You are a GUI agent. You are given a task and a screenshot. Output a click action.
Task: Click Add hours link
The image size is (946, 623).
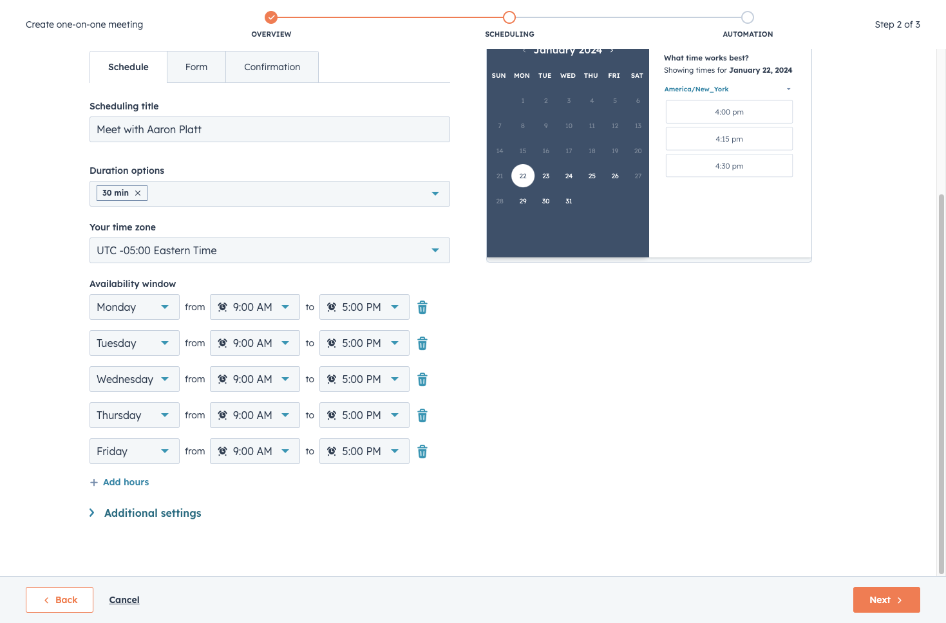pos(126,482)
